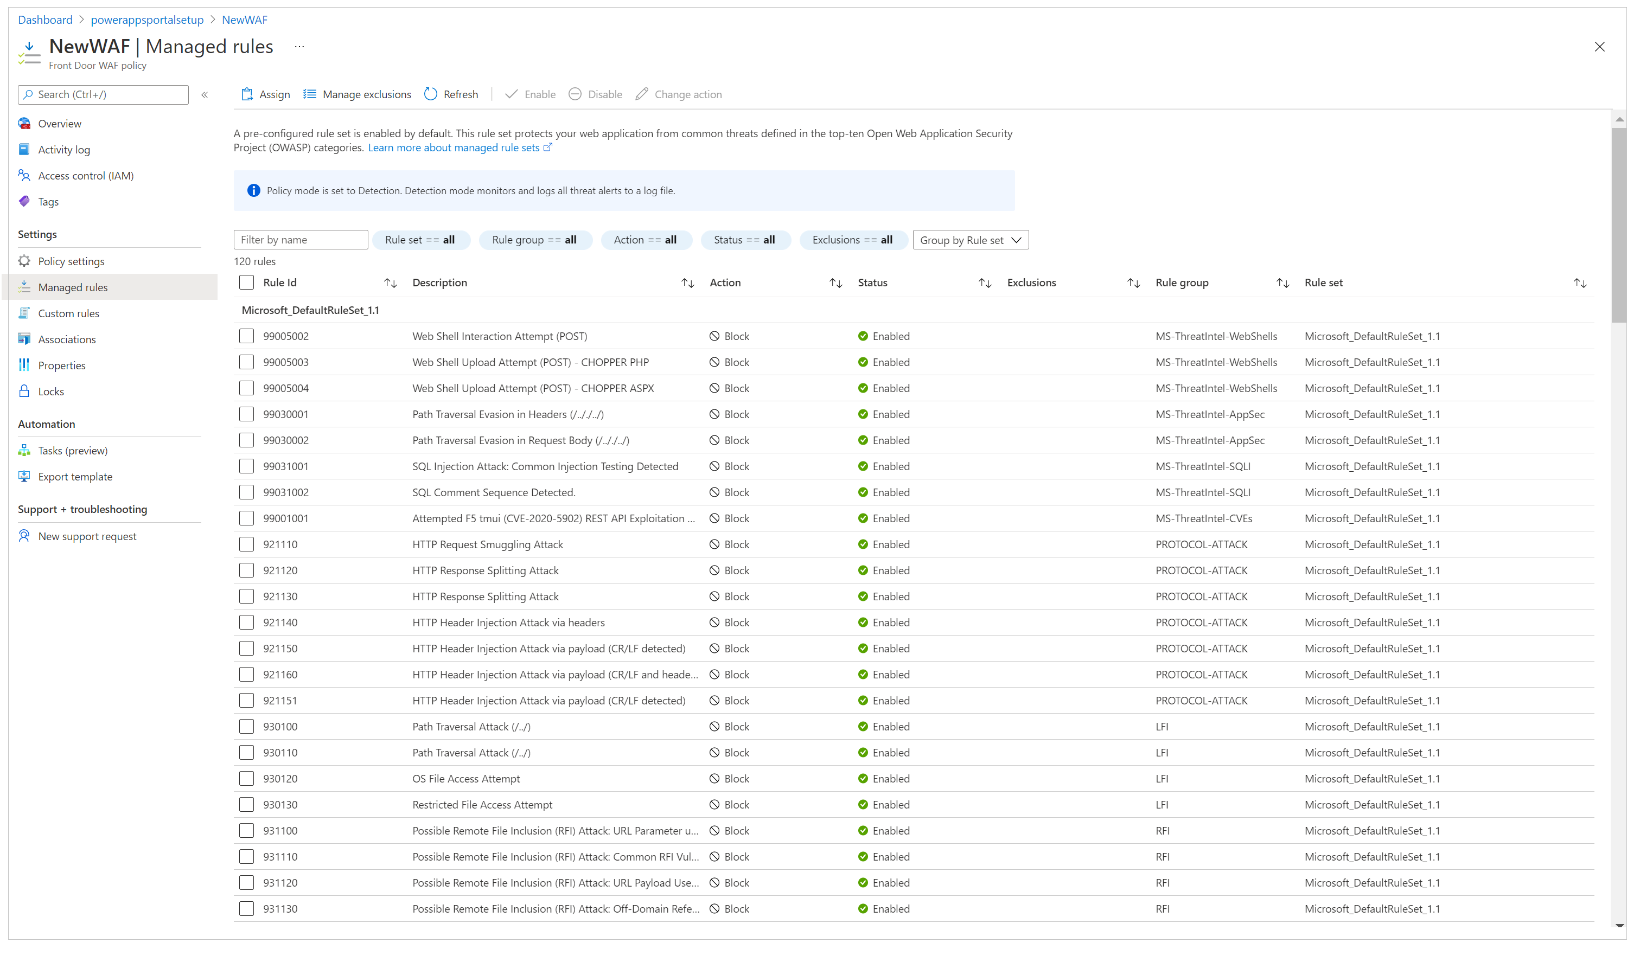The width and height of the screenshot is (1640, 956).
Task: Select the Associations menu item
Action: [x=66, y=339]
